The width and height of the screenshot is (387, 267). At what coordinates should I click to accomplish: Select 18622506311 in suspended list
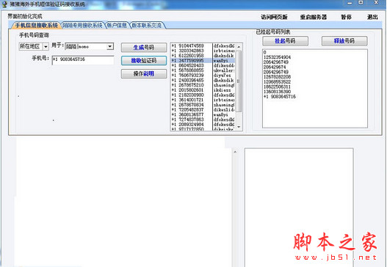pos(277,87)
